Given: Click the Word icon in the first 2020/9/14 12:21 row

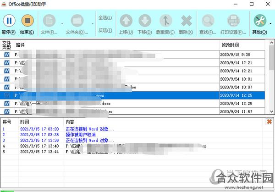Looking at the screenshot, I should [x=7, y=63].
